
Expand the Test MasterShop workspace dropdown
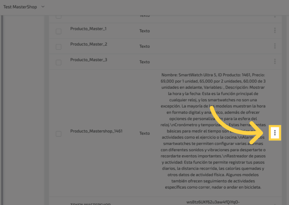pyautogui.click(x=43, y=7)
